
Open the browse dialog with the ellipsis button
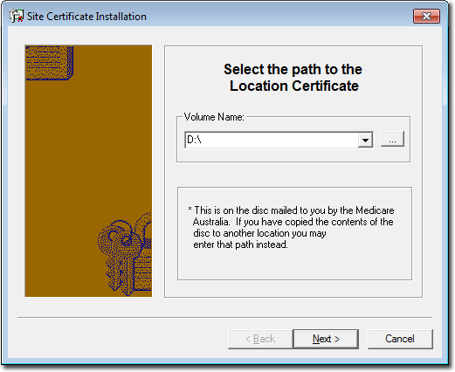392,139
